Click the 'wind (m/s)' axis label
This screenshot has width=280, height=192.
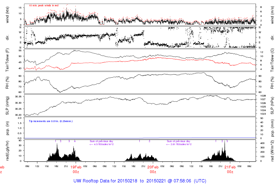272,15
